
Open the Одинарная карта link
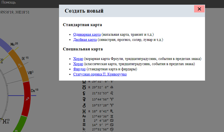pos(87,34)
